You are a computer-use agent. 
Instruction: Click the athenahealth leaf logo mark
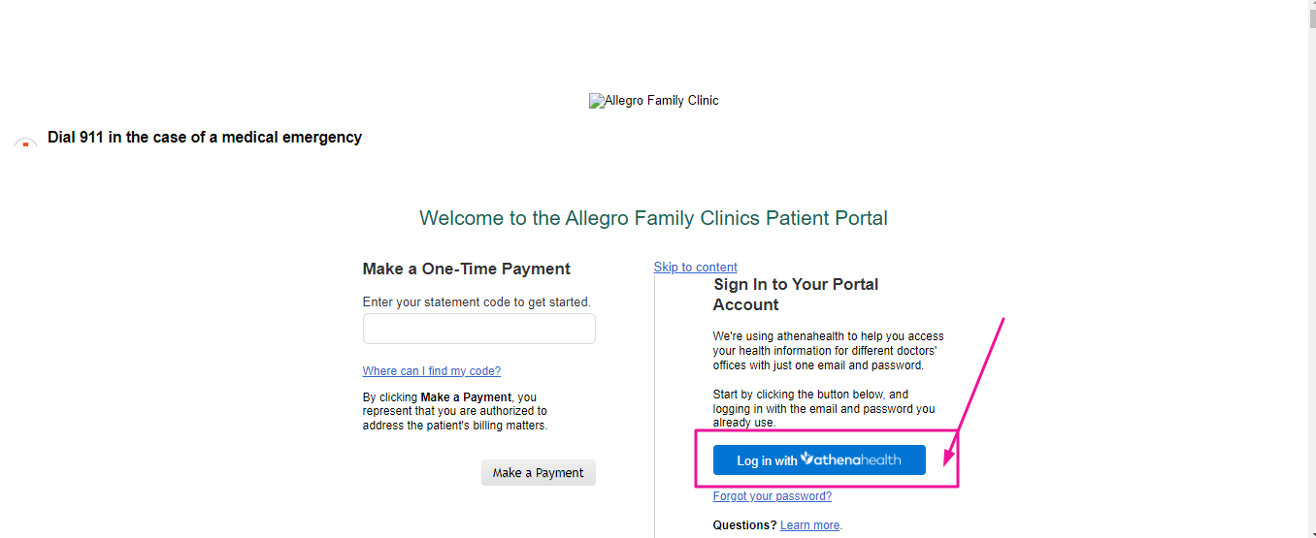click(x=806, y=459)
